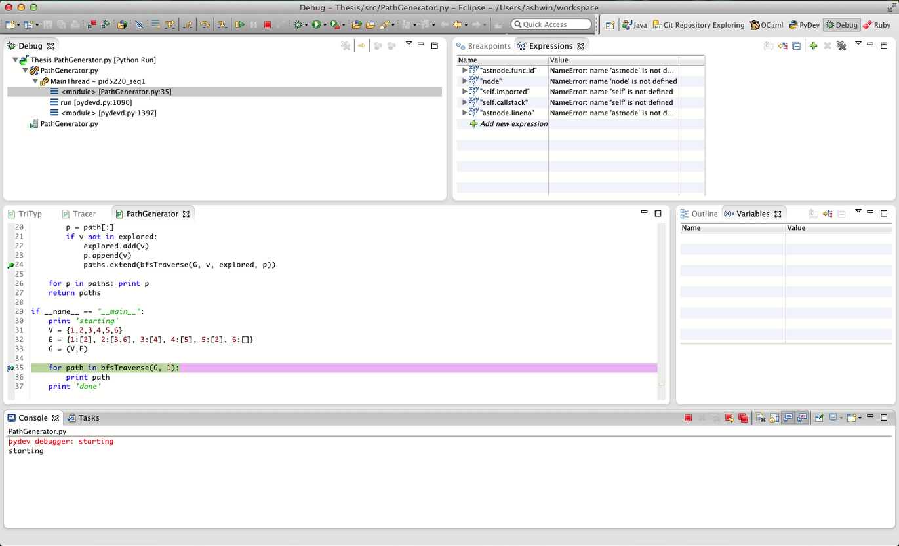Add a new expression with the green plus icon
Image resolution: width=899 pixels, height=546 pixels.
[x=813, y=46]
